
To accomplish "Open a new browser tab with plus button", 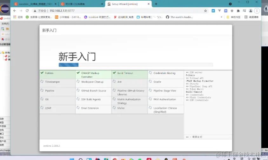I will pos(156,4).
